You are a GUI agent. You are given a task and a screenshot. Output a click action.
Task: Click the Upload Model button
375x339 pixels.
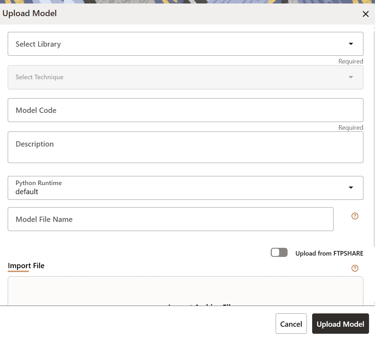coord(340,324)
